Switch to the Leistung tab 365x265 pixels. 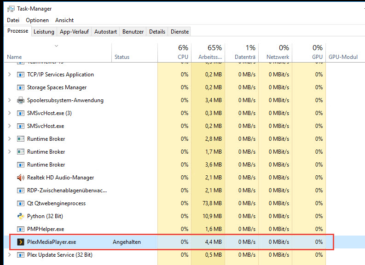44,32
